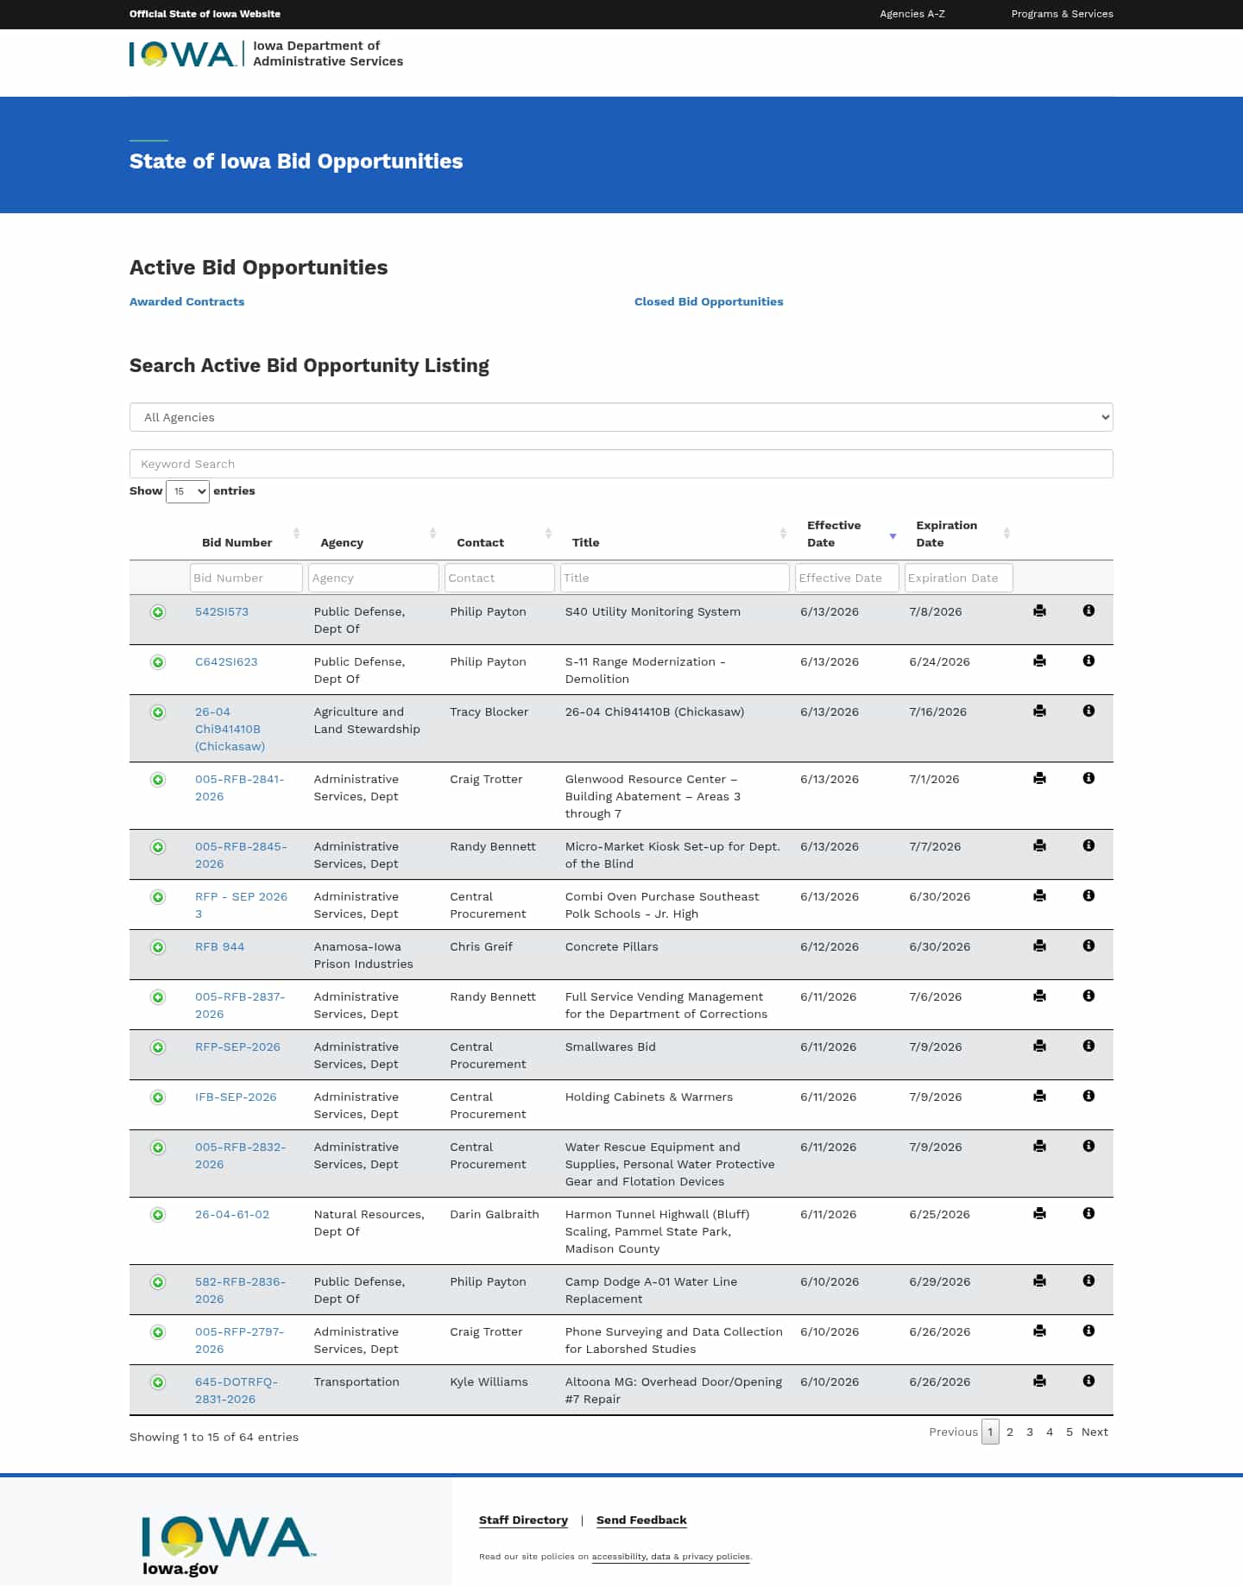Print the Glenwood Resource Center bid
The width and height of the screenshot is (1243, 1587).
[x=1039, y=779]
